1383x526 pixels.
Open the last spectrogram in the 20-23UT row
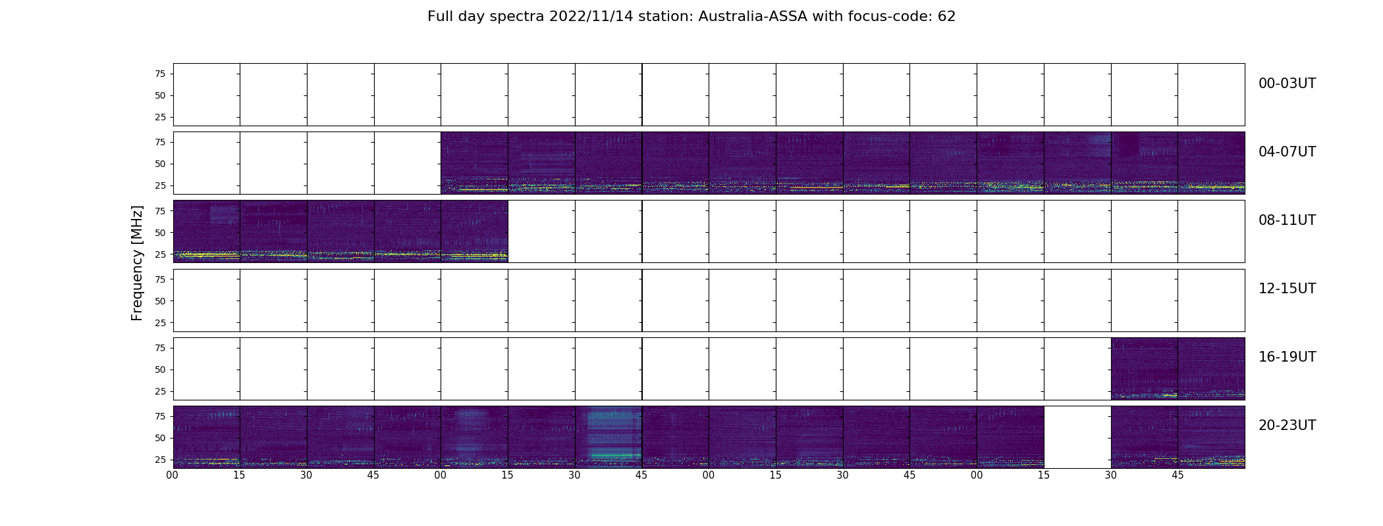(1211, 437)
